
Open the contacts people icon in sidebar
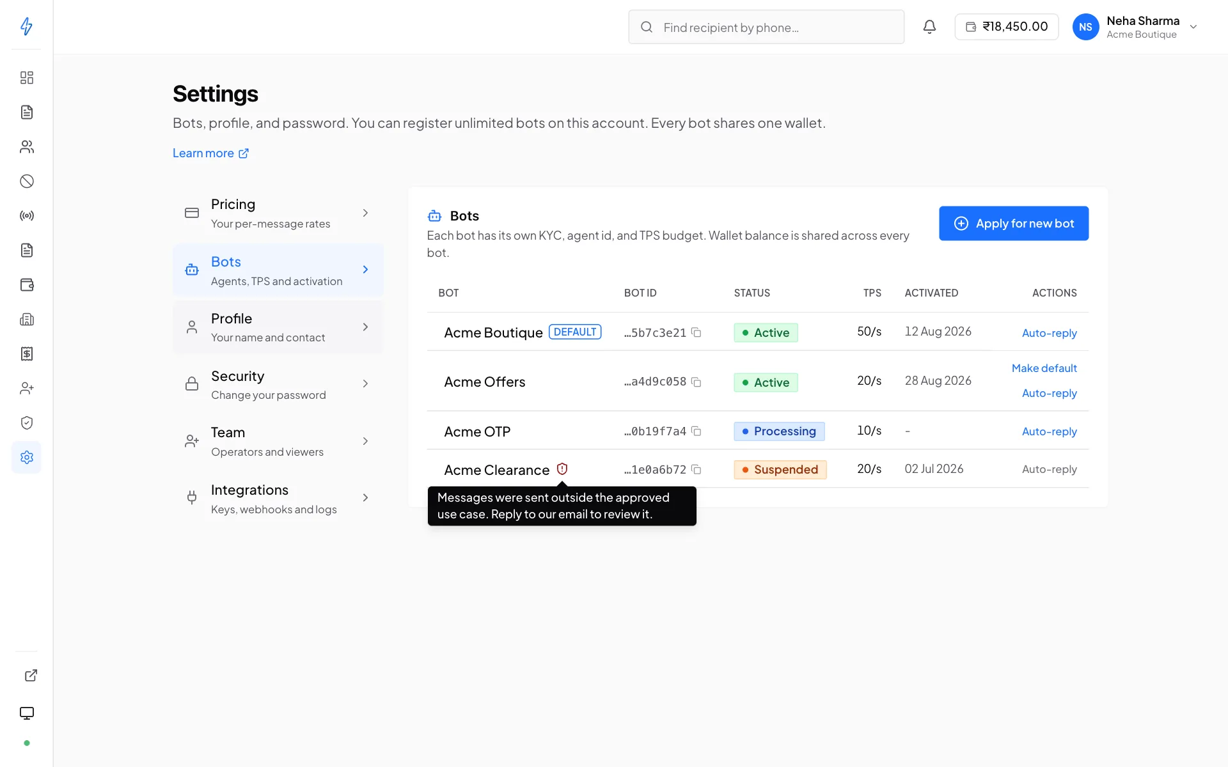click(26, 146)
